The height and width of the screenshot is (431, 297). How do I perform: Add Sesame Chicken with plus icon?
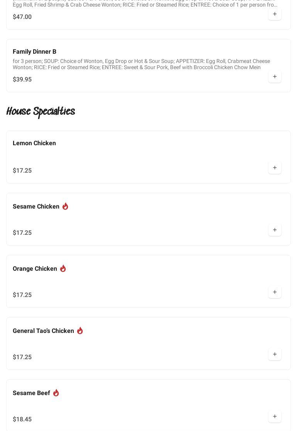click(x=275, y=230)
